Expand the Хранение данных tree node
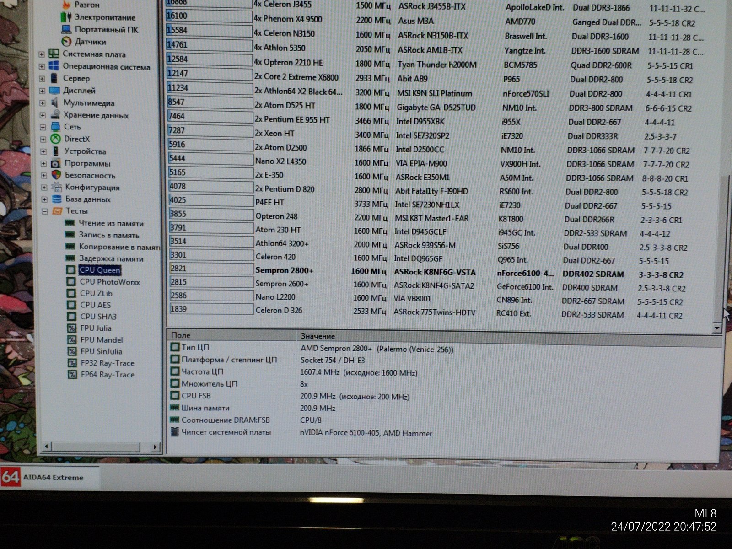732x549 pixels. pos(43,115)
